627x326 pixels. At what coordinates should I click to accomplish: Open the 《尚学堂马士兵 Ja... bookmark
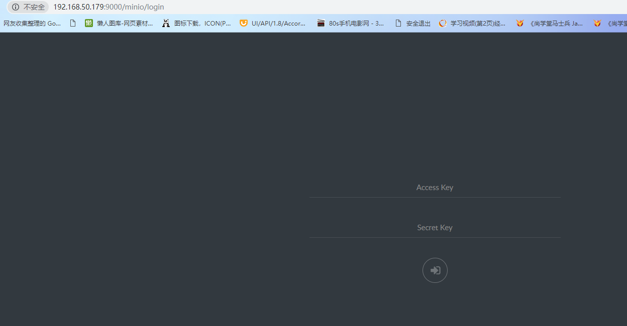point(550,23)
